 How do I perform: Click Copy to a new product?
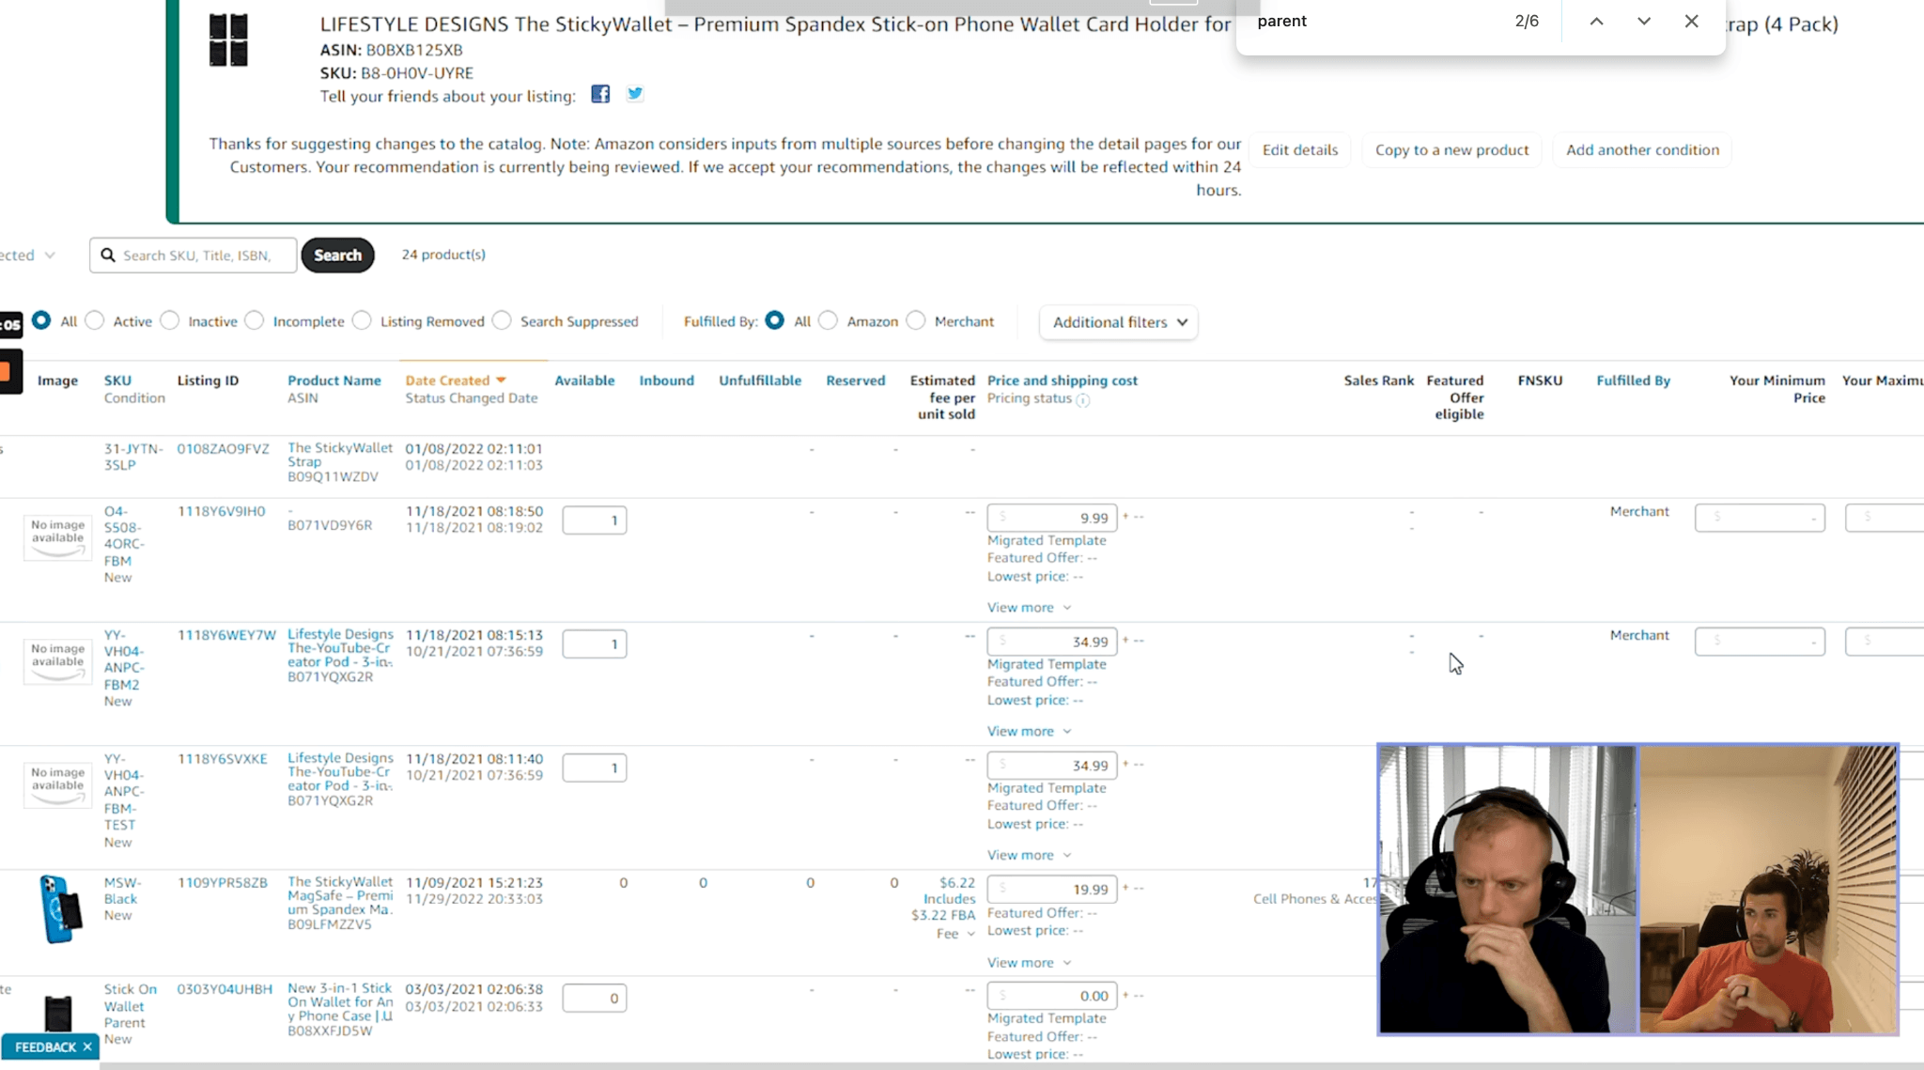(x=1451, y=150)
